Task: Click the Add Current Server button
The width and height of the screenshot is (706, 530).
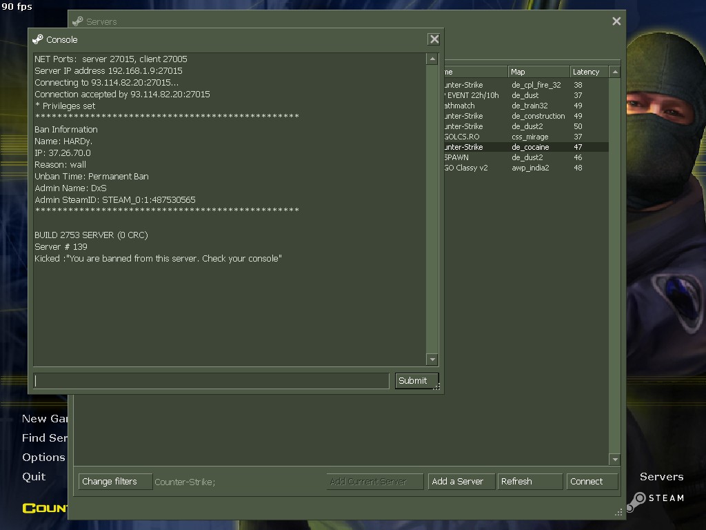Action: pos(374,481)
